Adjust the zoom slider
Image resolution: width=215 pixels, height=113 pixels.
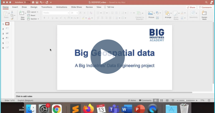click(185, 100)
